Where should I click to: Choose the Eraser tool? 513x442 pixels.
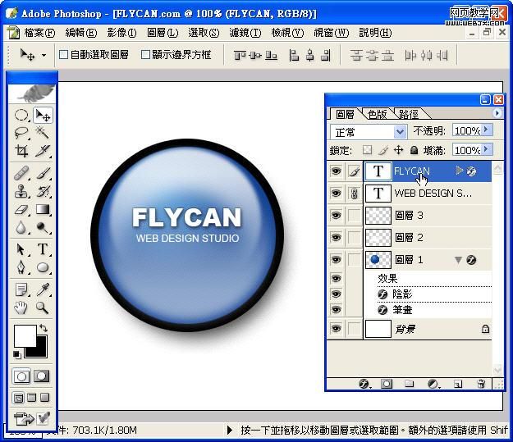21,210
